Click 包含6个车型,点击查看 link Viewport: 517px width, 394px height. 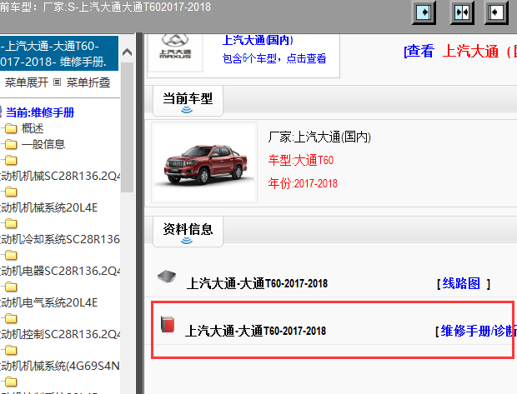coord(274,58)
